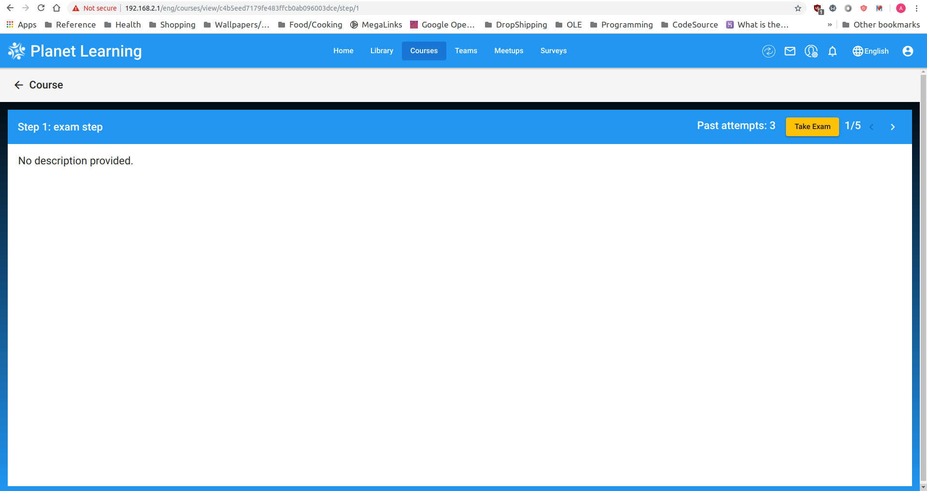The height and width of the screenshot is (491, 927).
Task: Open the Programming bookmarks folder
Action: (x=622, y=25)
